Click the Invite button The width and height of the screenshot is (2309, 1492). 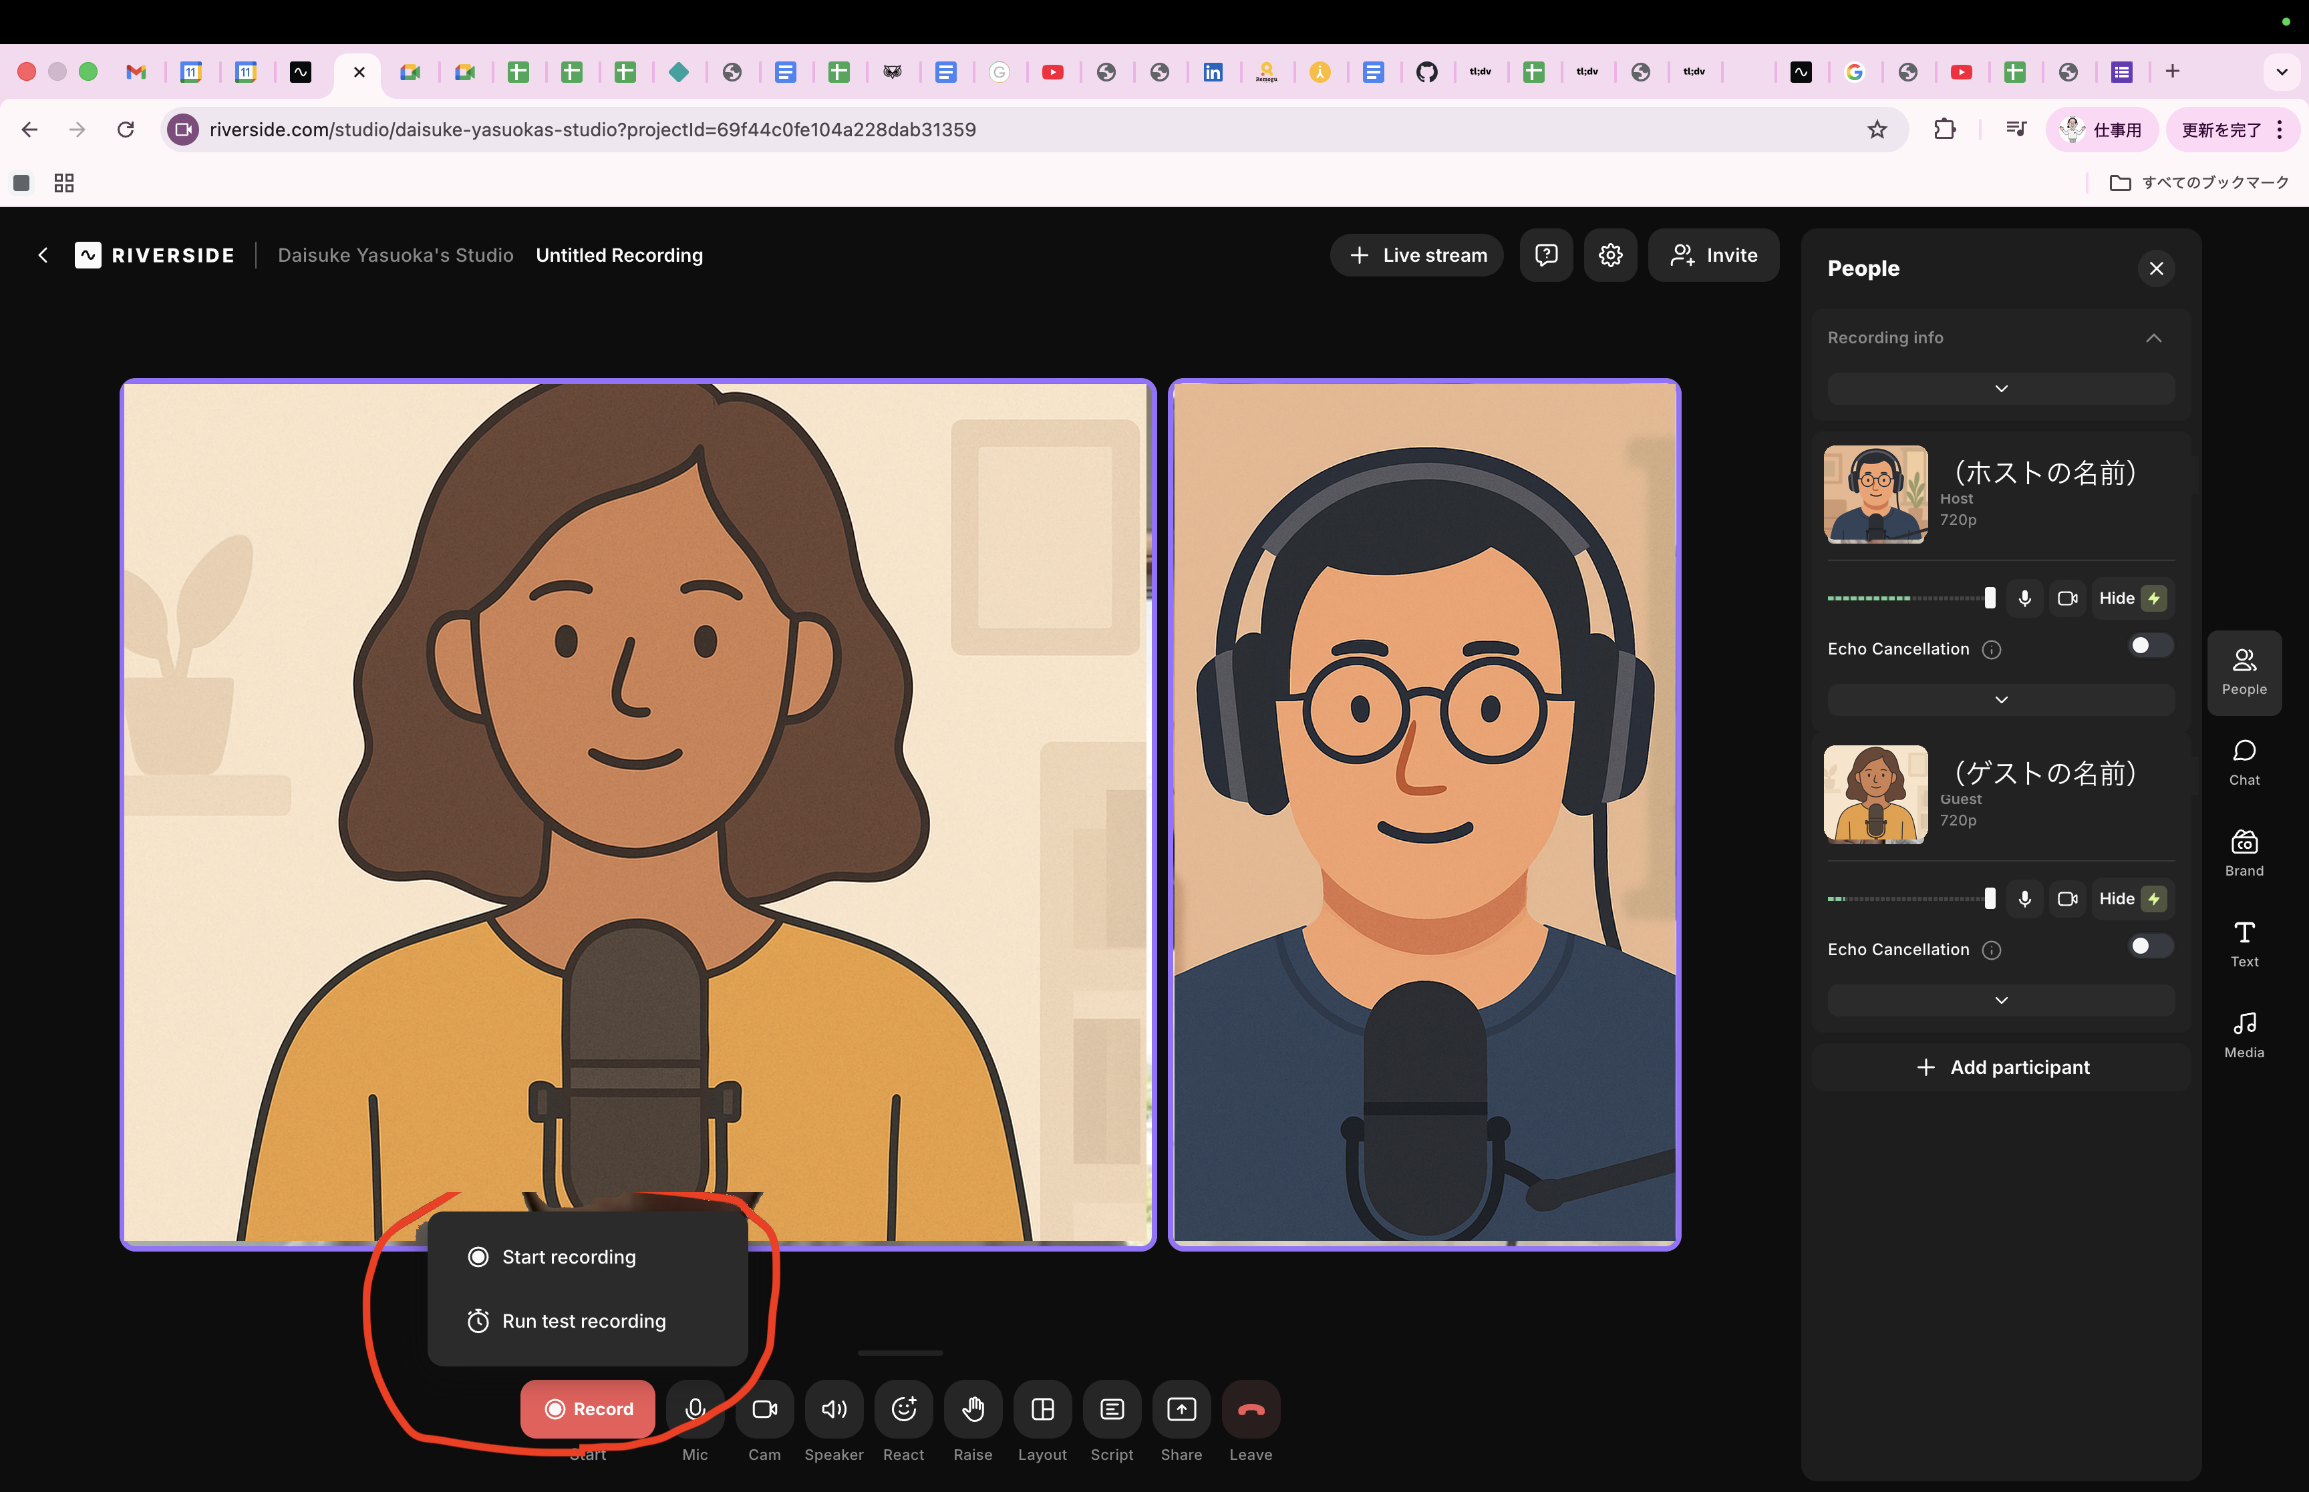[1713, 255]
